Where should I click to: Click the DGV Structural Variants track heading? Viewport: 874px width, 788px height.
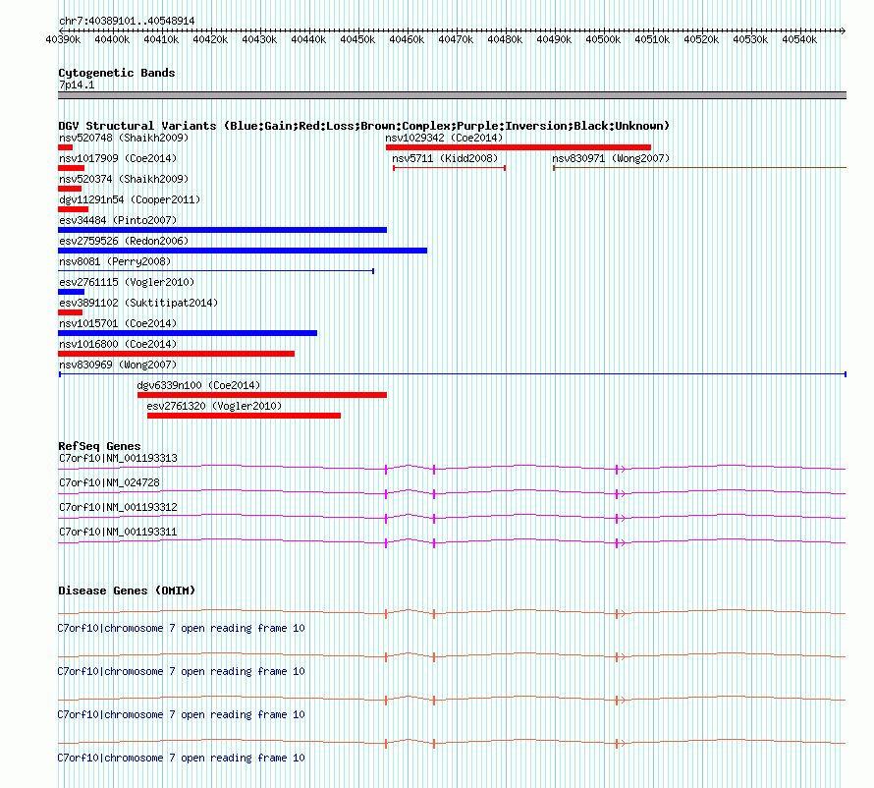(363, 126)
